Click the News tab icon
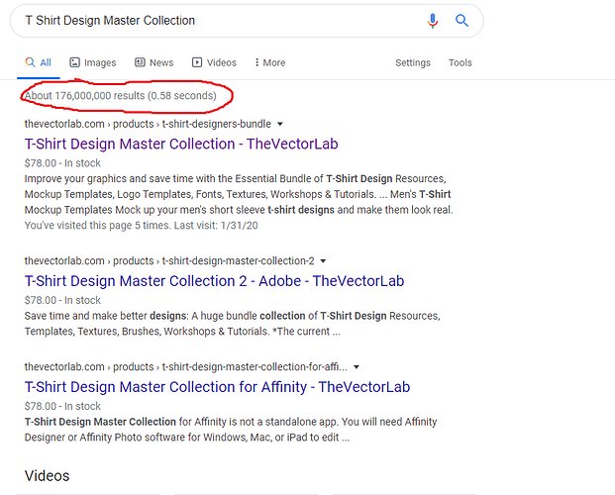615x495 pixels. click(141, 62)
